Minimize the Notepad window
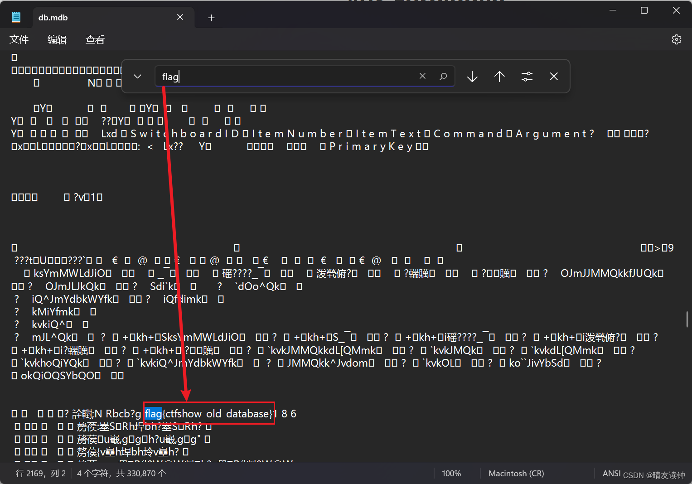Viewport: 692px width, 484px height. click(613, 10)
